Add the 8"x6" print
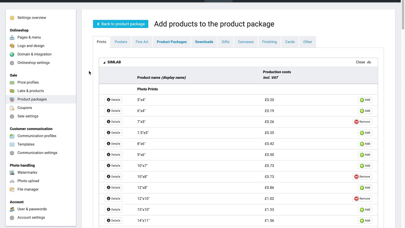The height and width of the screenshot is (228, 405). (365, 144)
